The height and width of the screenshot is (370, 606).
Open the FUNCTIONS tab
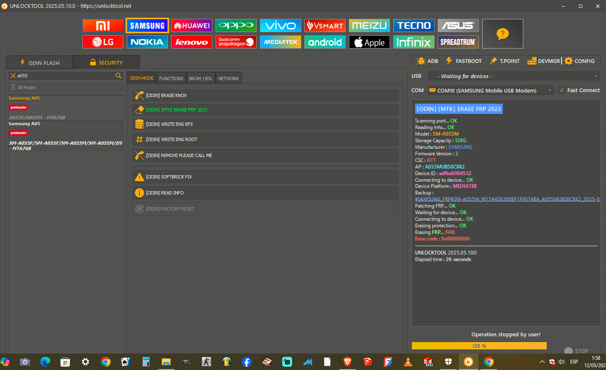tap(171, 79)
